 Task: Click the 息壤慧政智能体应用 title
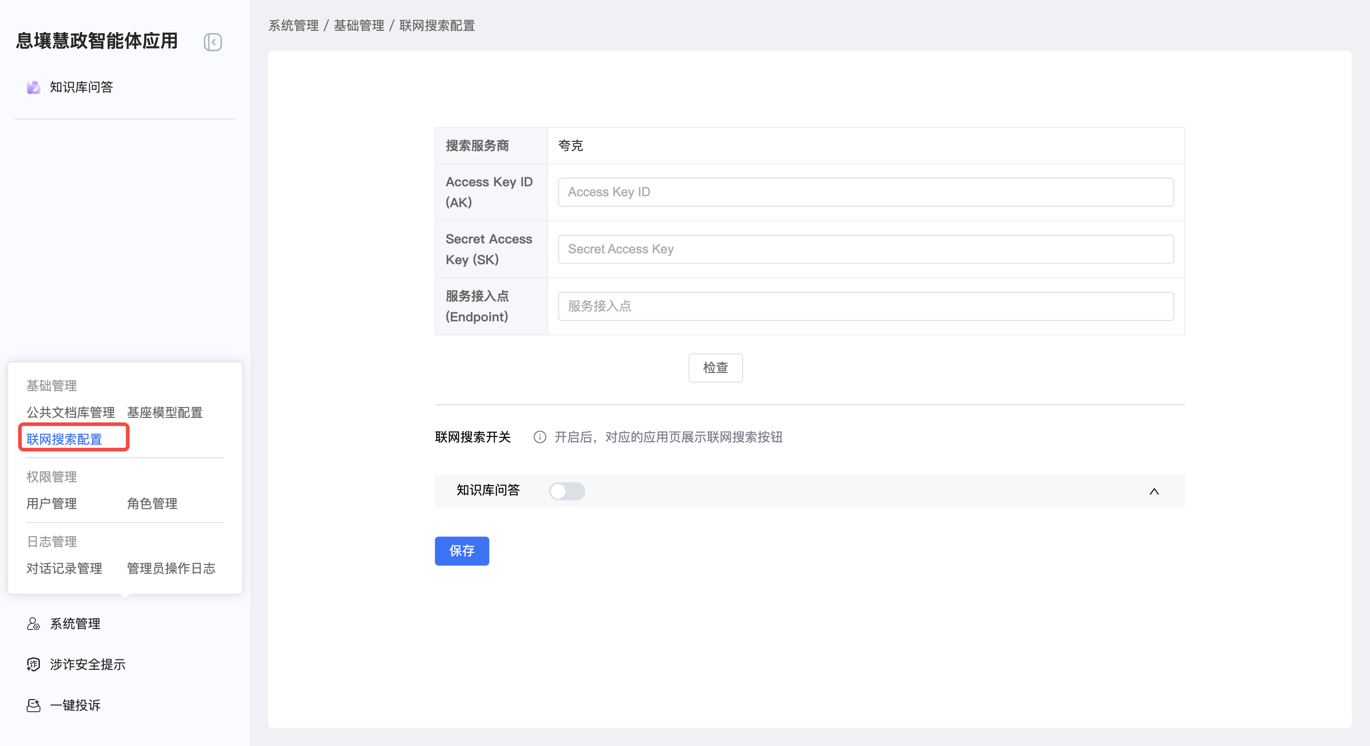(97, 41)
